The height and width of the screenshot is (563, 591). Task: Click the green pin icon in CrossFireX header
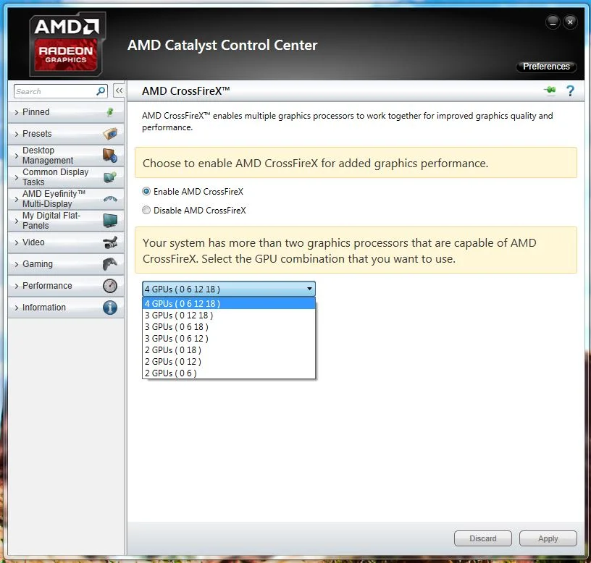point(550,90)
